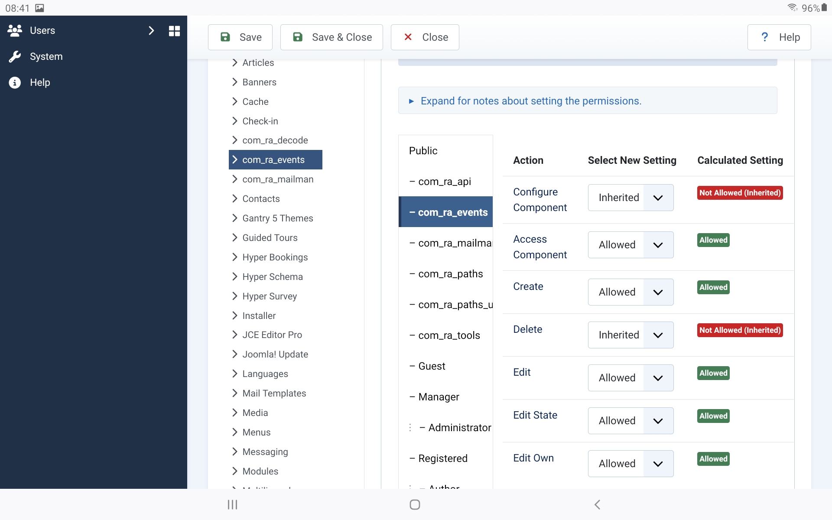
Task: Open Gantry 5 Themes component
Action: 277,218
